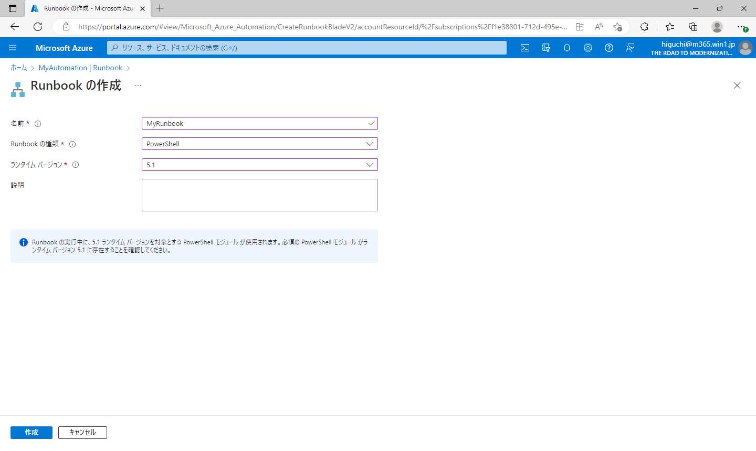The width and height of the screenshot is (756, 451).
Task: Click the 作成 button
Action: [x=31, y=433]
